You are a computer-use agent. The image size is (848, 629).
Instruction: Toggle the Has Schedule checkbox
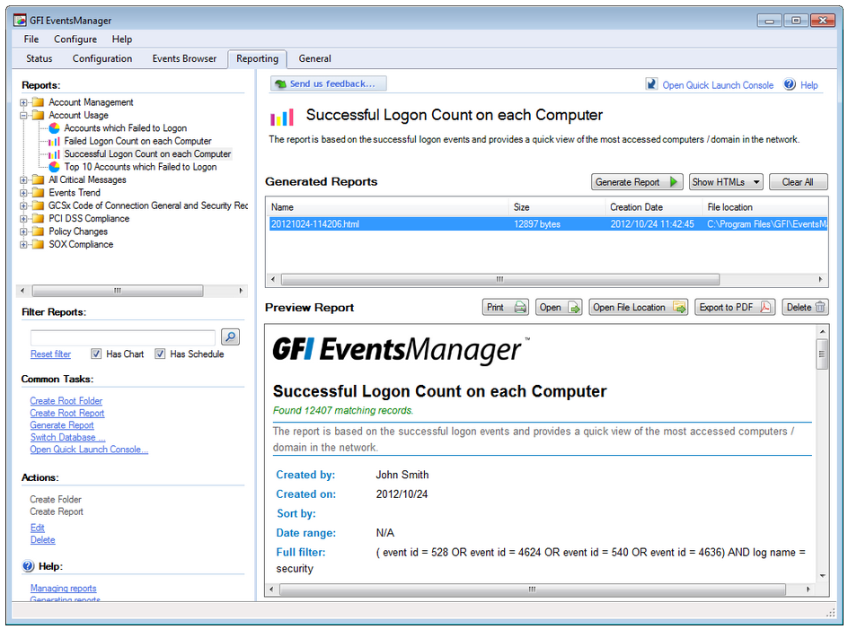160,354
